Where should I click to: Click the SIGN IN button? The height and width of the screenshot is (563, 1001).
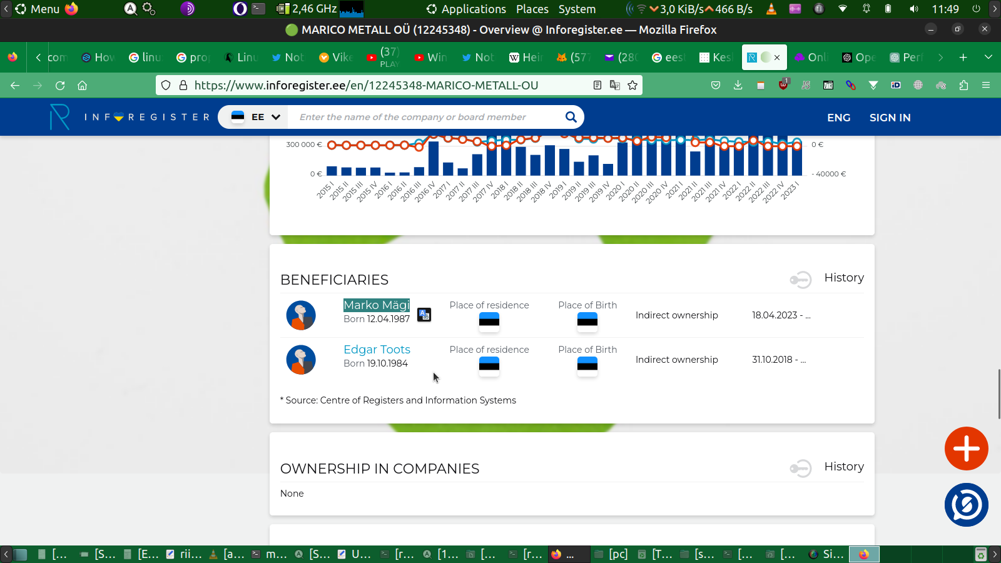890,118
